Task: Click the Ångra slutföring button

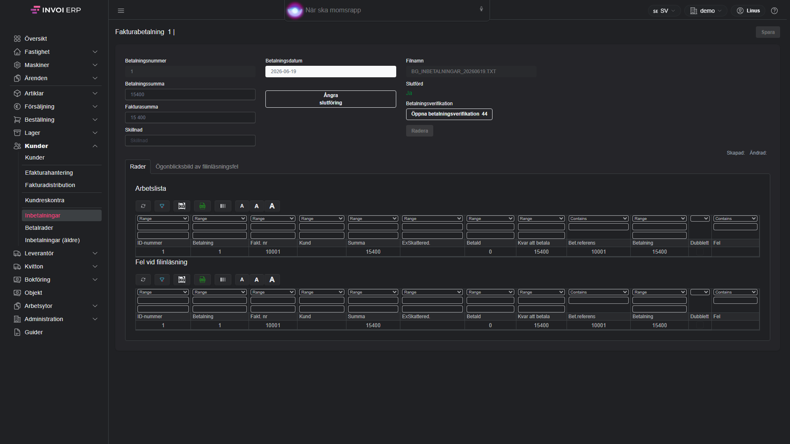Action: click(331, 99)
